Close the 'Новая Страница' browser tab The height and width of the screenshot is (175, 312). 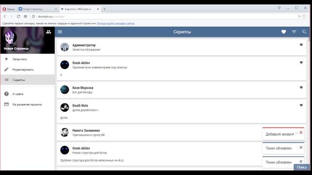coord(56,9)
